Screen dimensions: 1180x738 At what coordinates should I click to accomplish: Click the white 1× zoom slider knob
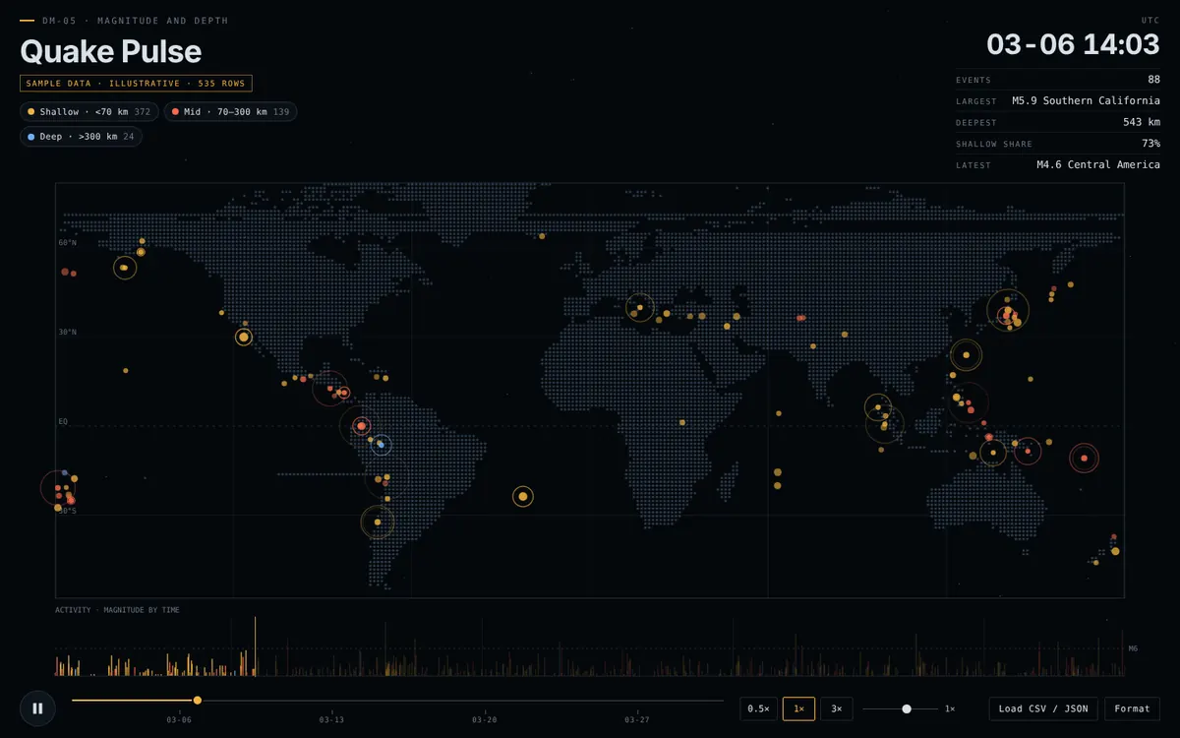click(x=907, y=708)
